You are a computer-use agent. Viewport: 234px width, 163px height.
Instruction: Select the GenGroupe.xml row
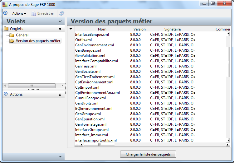click(150, 114)
